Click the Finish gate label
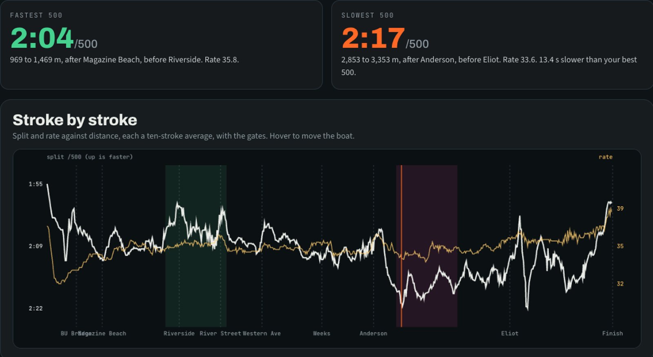 click(613, 333)
